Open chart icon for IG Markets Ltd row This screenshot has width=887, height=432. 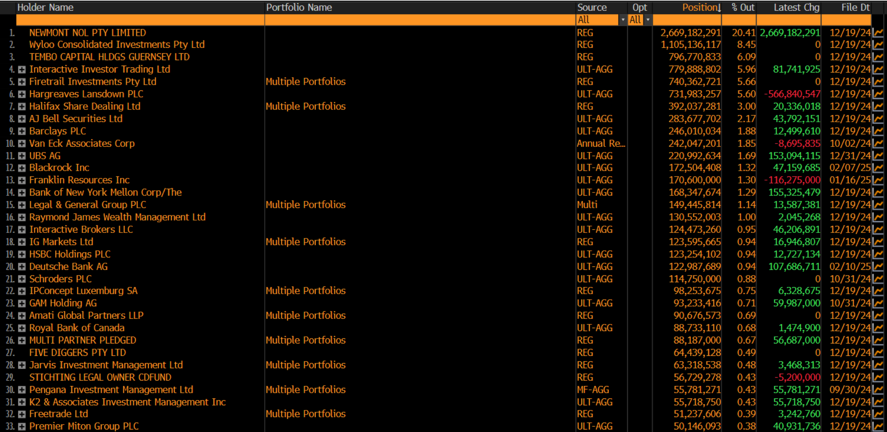(878, 242)
